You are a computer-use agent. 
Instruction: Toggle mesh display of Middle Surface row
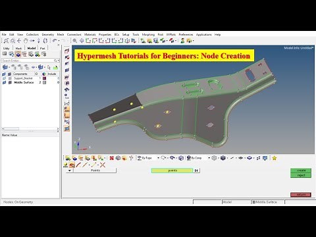[10, 82]
